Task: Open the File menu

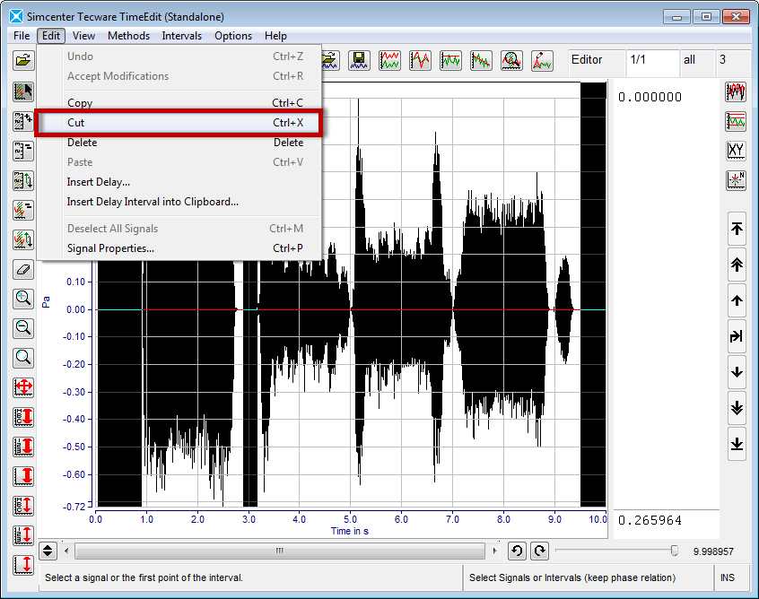Action: pyautogui.click(x=22, y=36)
